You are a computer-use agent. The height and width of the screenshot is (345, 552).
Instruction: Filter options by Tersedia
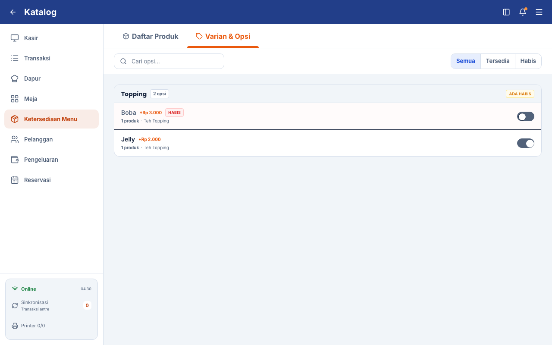498,61
